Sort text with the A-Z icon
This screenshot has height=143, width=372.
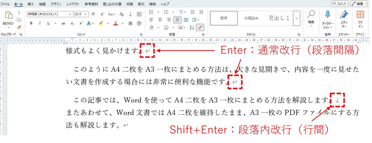click(x=192, y=28)
